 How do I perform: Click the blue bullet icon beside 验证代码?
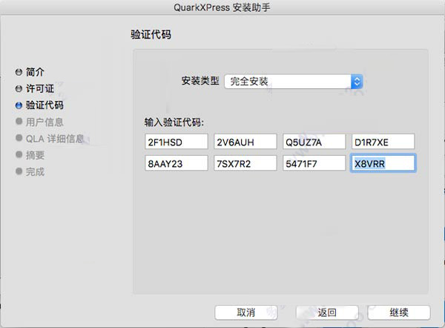[19, 105]
